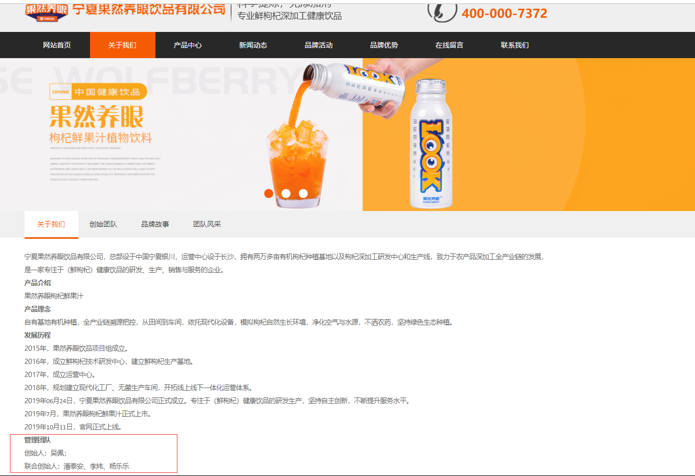This screenshot has width=695, height=476.
Task: Click the phone headset icon
Action: click(442, 12)
